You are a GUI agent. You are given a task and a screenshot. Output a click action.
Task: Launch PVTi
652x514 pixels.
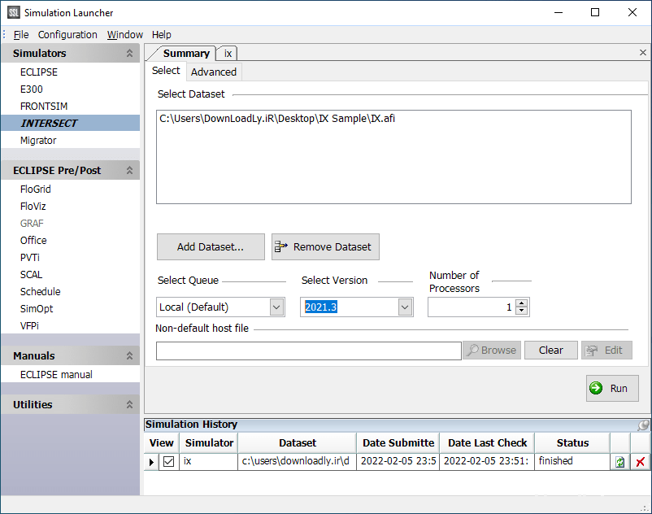[x=30, y=258]
